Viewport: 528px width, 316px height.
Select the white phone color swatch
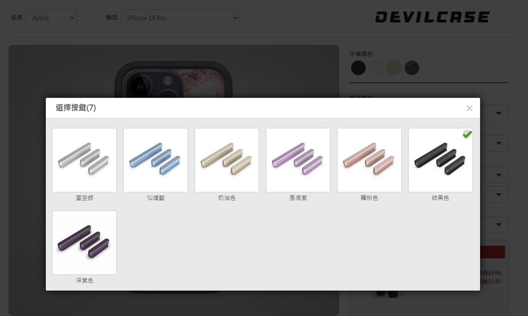click(376, 68)
